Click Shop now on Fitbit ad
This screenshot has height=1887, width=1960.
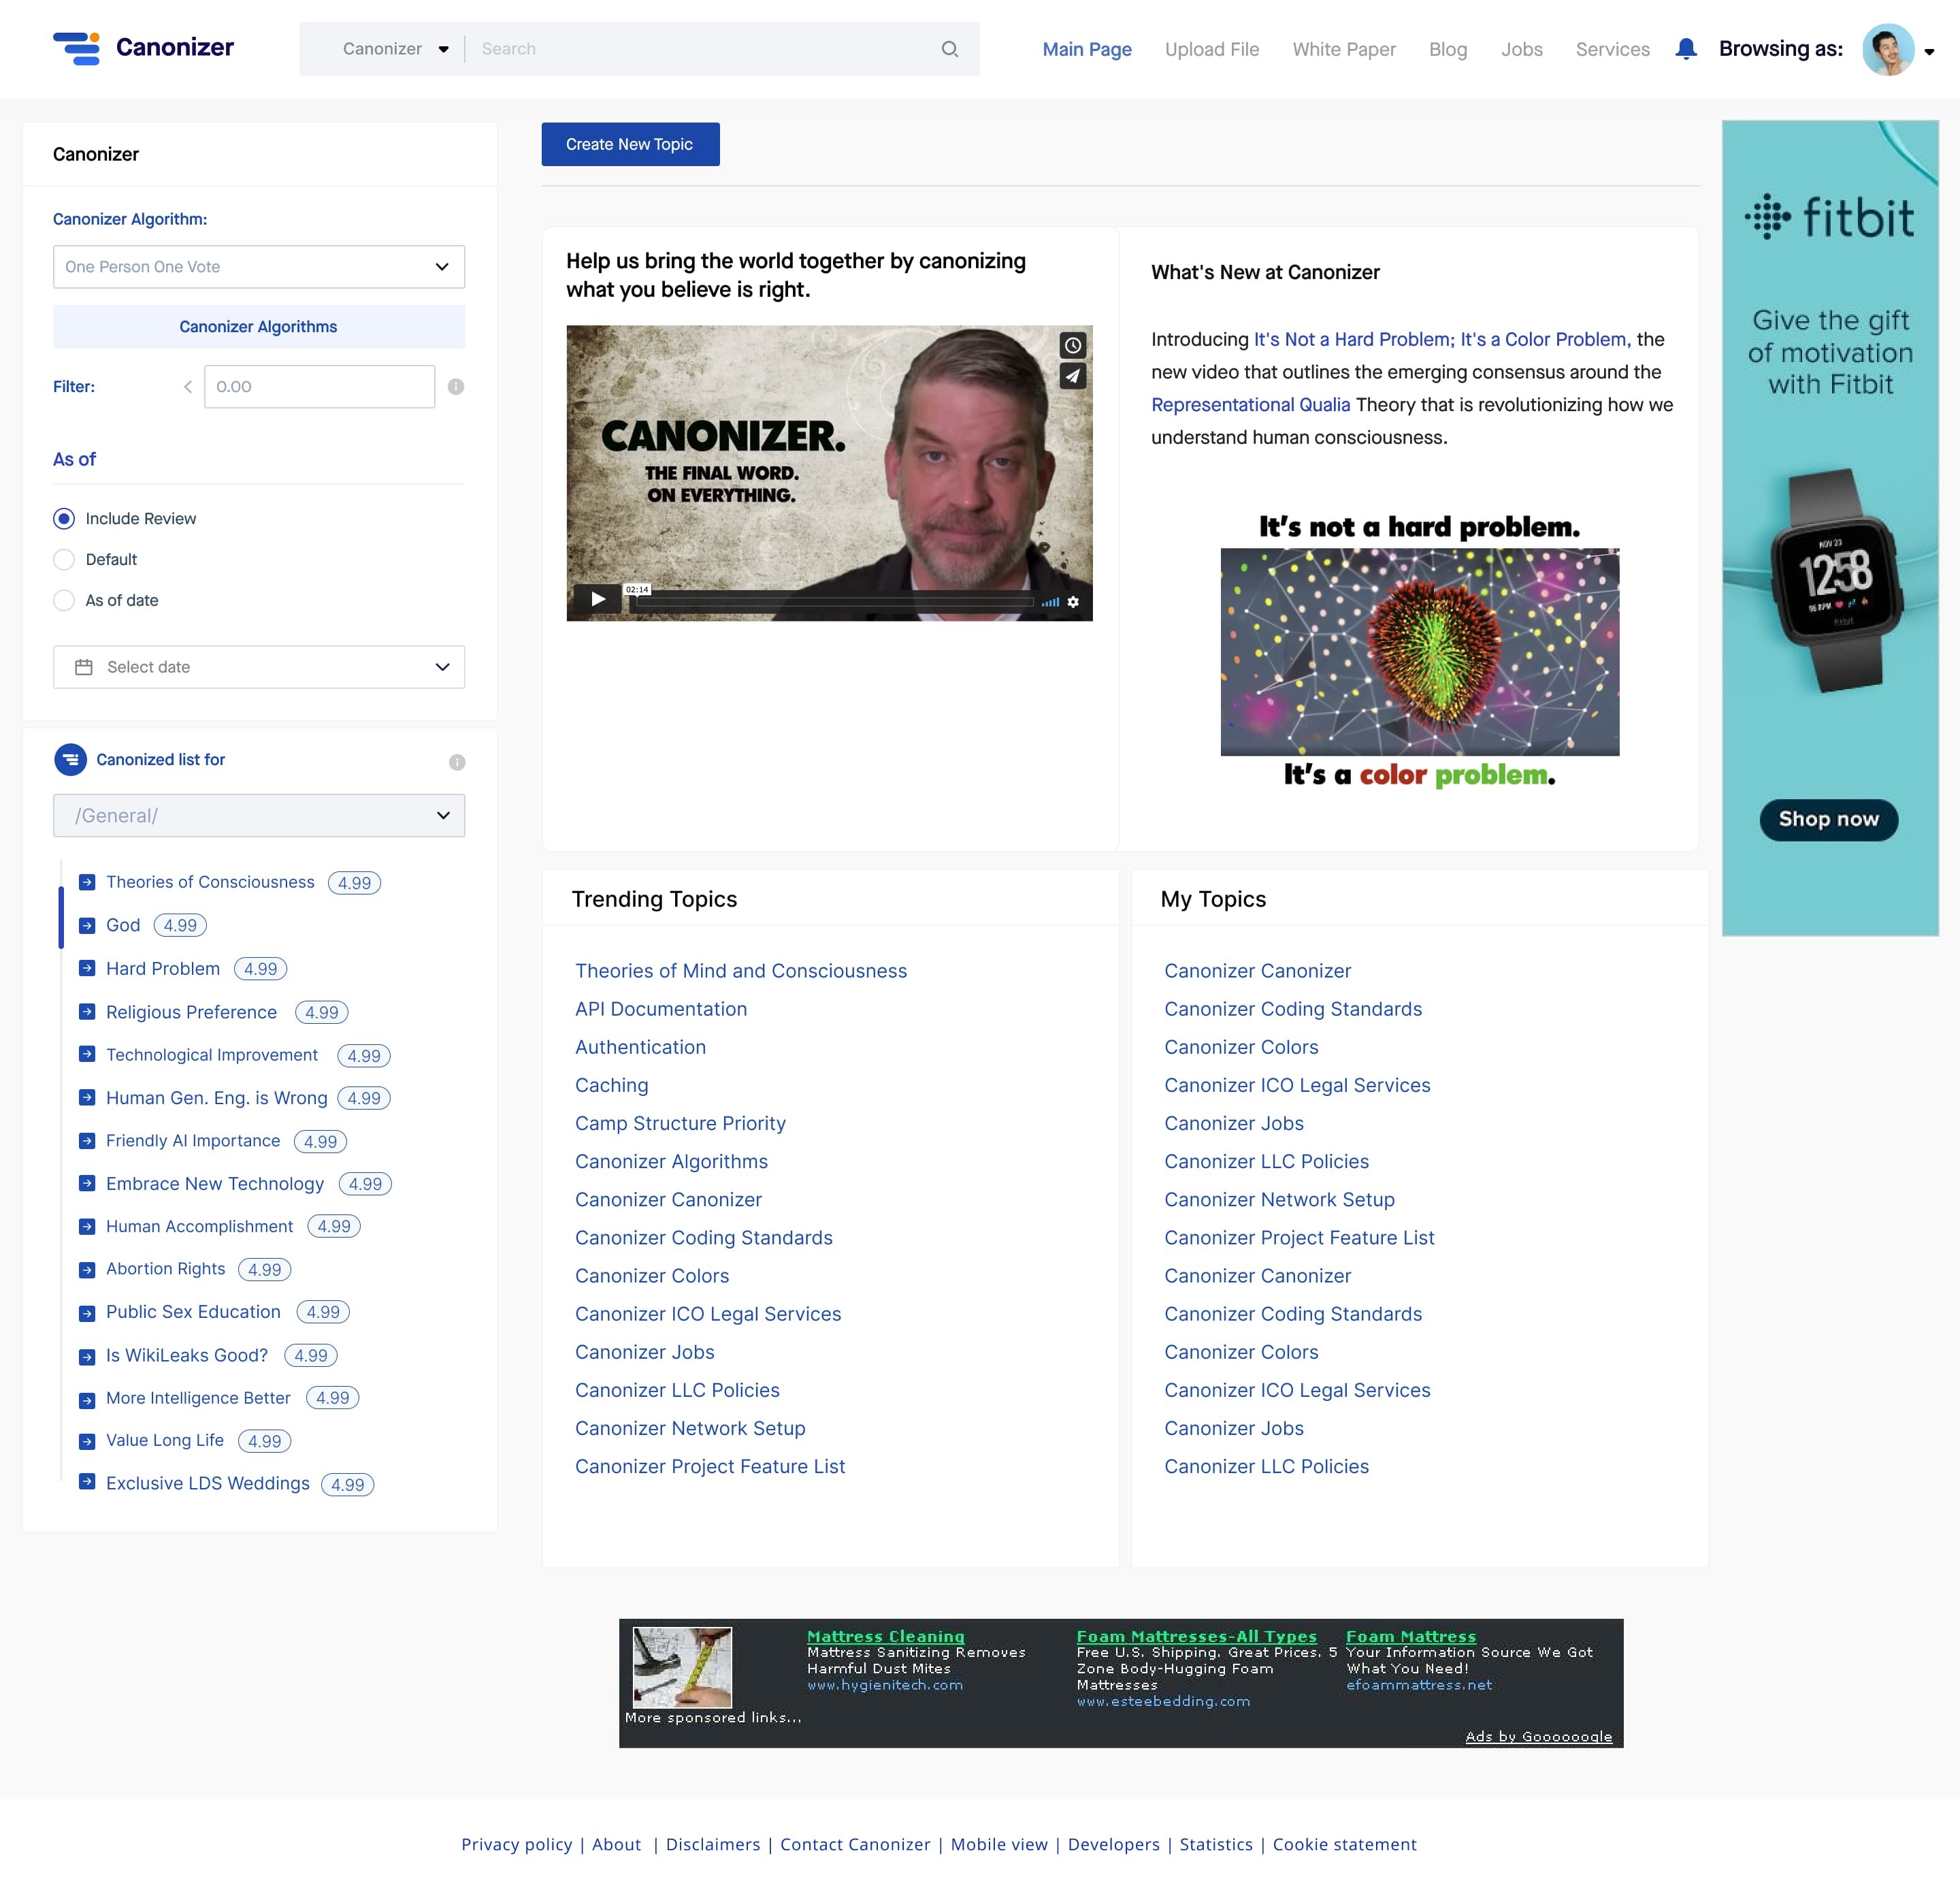(1828, 819)
